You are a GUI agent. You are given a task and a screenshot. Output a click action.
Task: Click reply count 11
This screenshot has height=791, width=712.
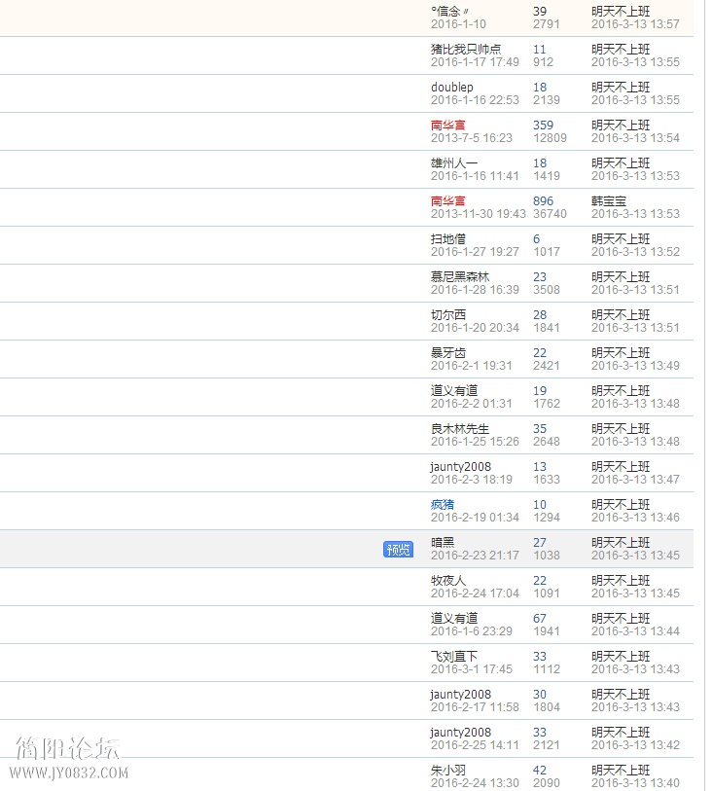(539, 49)
